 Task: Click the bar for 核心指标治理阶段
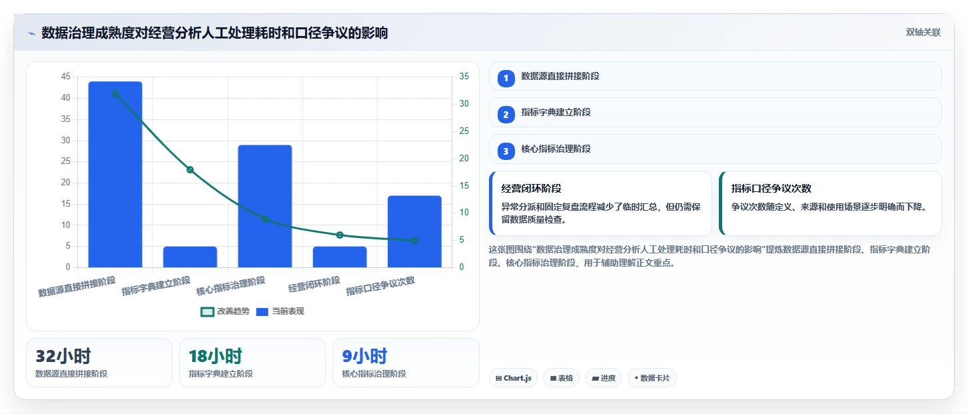click(x=264, y=206)
